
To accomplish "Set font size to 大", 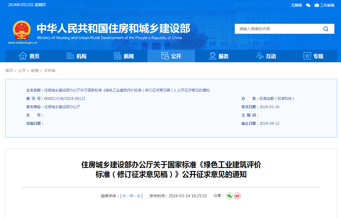I will point(124,196).
